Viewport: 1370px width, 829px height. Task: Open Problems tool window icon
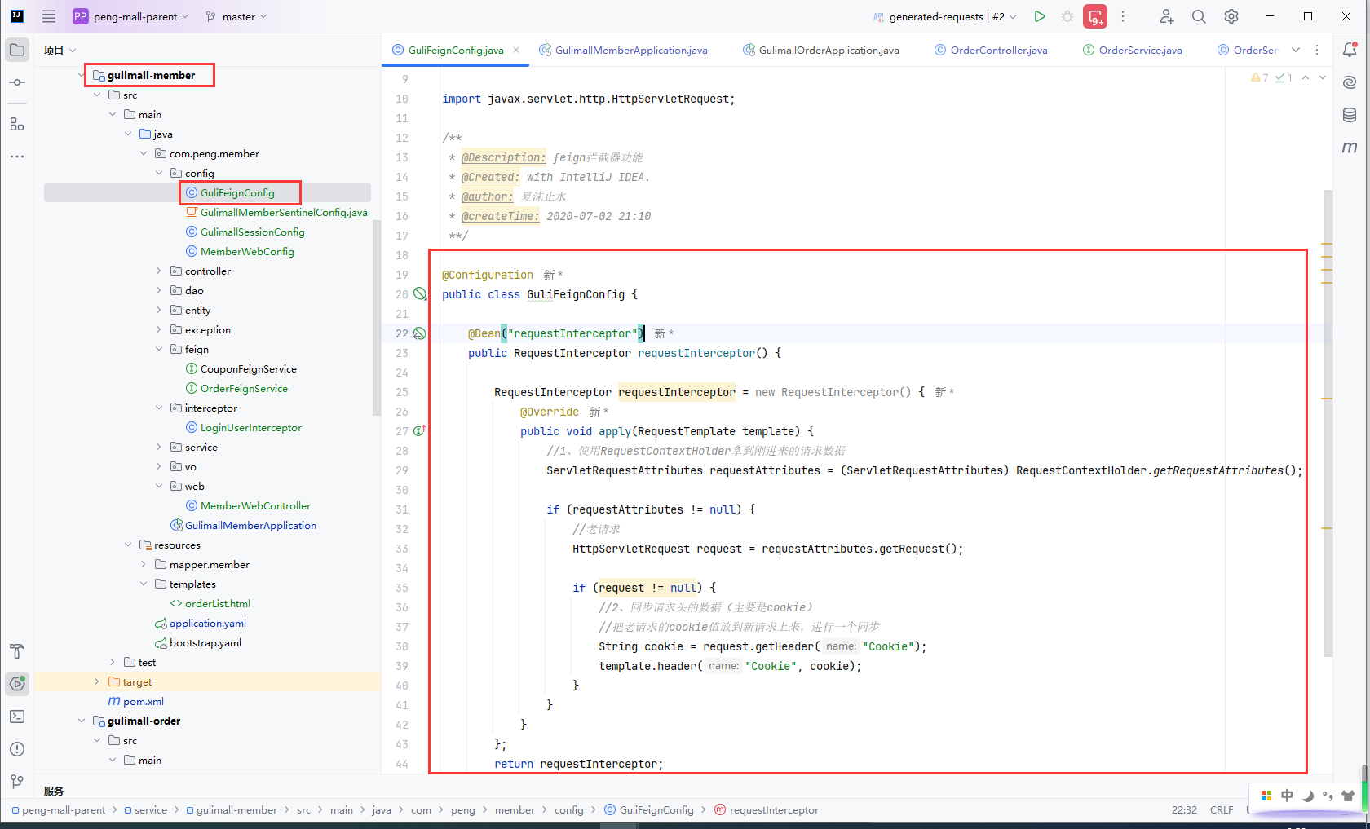17,749
